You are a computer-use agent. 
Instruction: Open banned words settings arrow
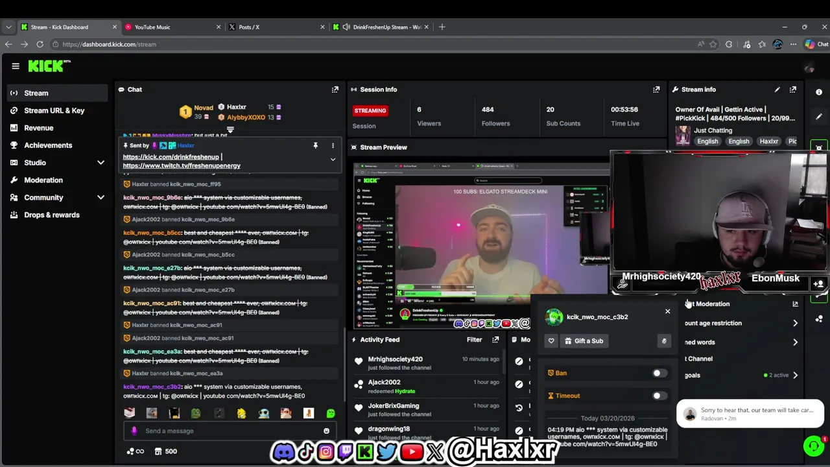[795, 342]
